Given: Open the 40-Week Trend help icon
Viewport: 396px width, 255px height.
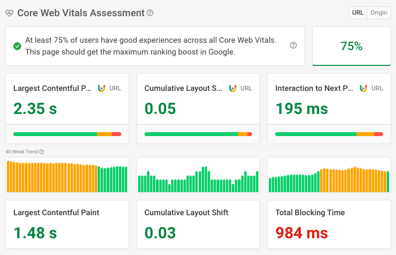Looking at the screenshot, I should (x=42, y=152).
